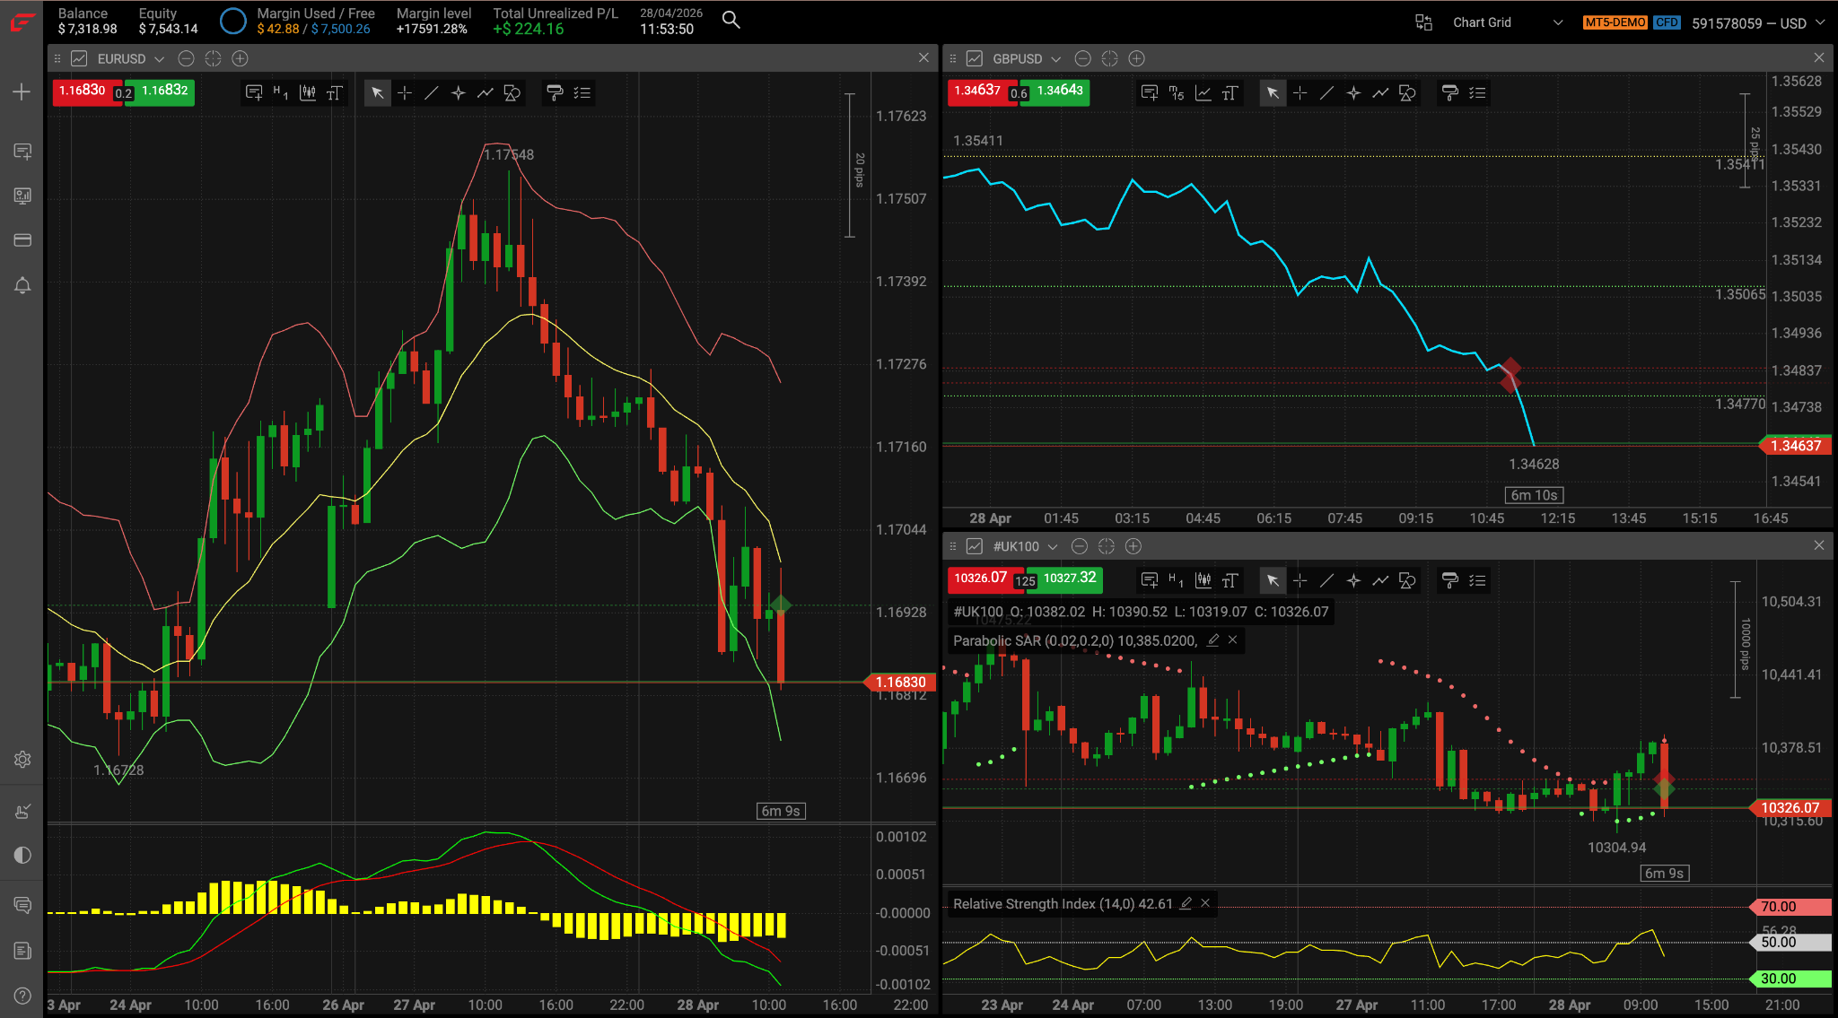1838x1018 pixels.
Task: Activate the pointer cursor tool on GBPUSD
Action: [1273, 92]
